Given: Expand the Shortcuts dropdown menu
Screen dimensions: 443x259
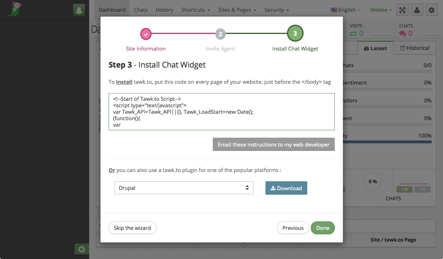Looking at the screenshot, I should tap(195, 10).
